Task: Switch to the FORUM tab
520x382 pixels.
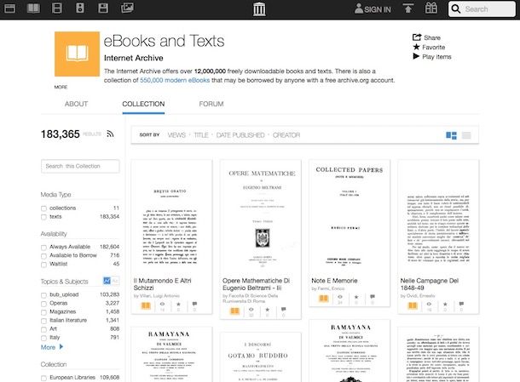Action: tap(211, 104)
